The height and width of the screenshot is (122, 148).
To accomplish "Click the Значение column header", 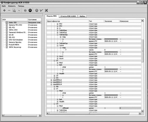I will 112,21.
